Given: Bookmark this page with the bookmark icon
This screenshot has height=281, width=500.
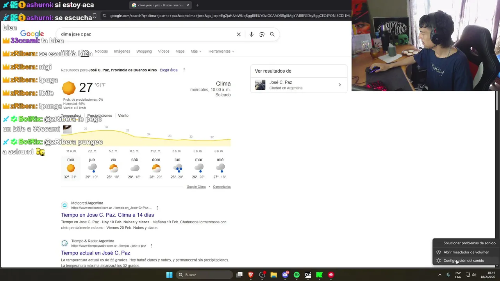Looking at the screenshot, I should (x=95, y=16).
